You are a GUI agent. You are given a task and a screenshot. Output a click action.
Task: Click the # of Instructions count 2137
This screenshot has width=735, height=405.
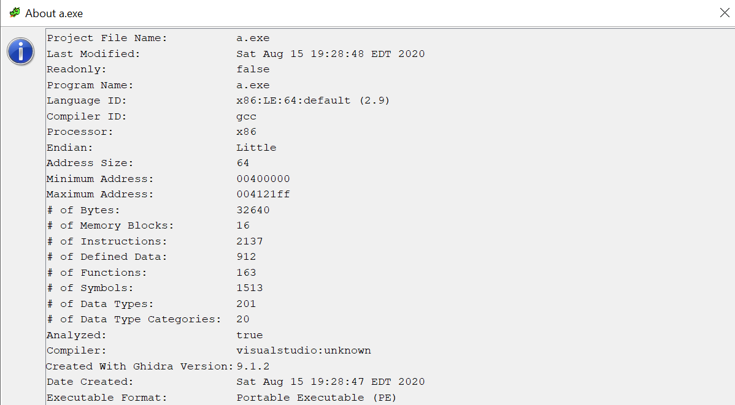tap(250, 241)
